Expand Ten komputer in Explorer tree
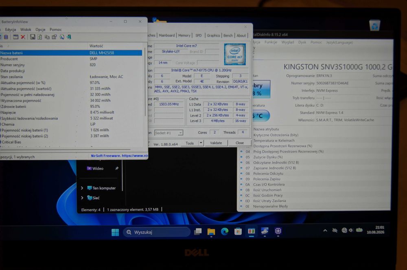 pyautogui.click(x=82, y=188)
